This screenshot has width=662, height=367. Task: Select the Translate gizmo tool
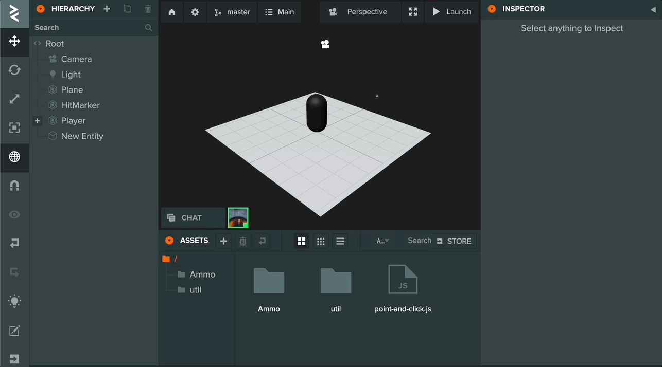[x=14, y=41]
